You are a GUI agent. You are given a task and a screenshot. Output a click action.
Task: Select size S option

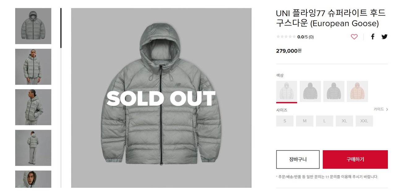[x=284, y=121]
